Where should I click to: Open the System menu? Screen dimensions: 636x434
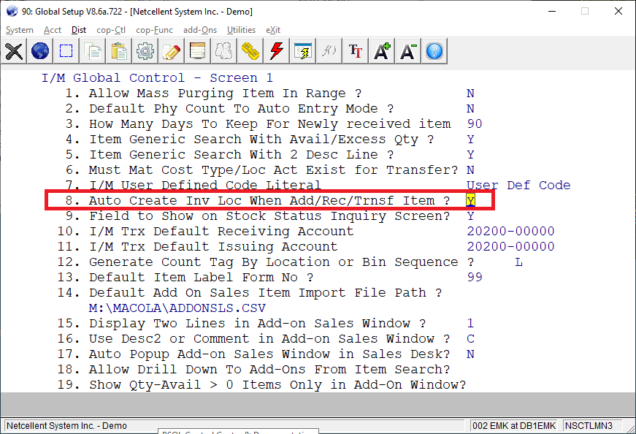20,30
